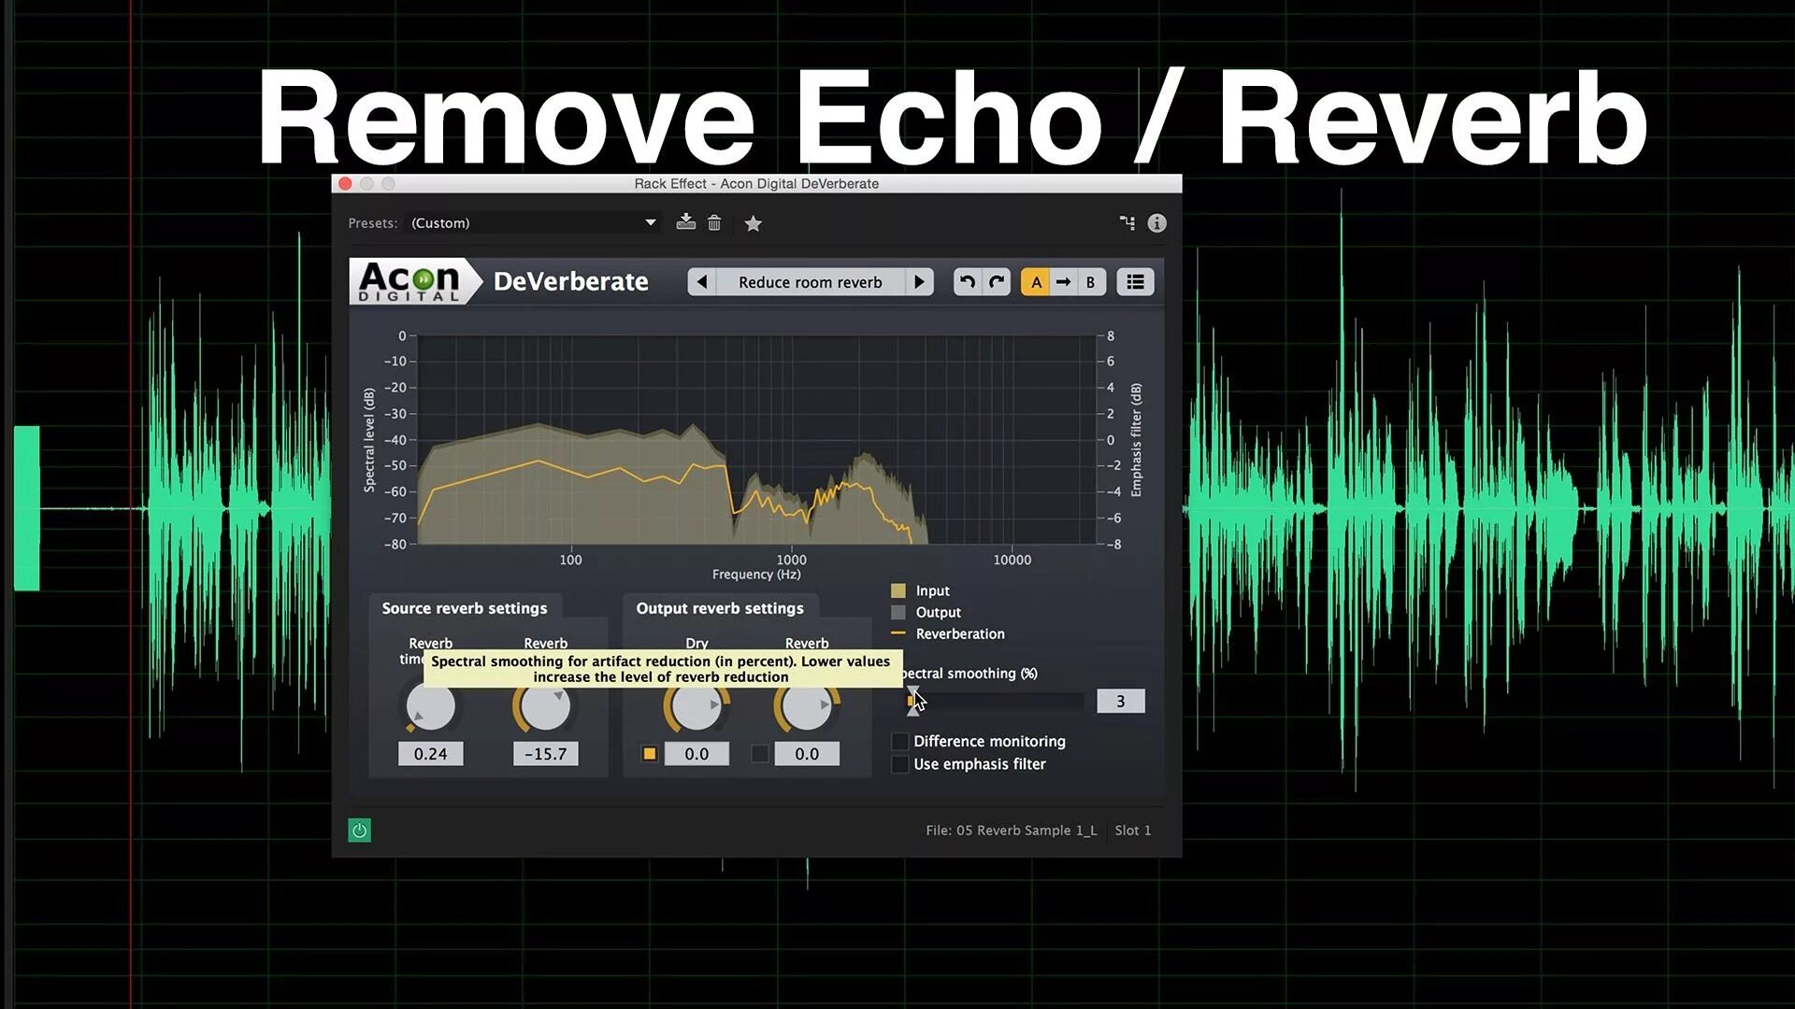Click the delete preset icon
Screen dimensions: 1795x1009
tap(712, 223)
